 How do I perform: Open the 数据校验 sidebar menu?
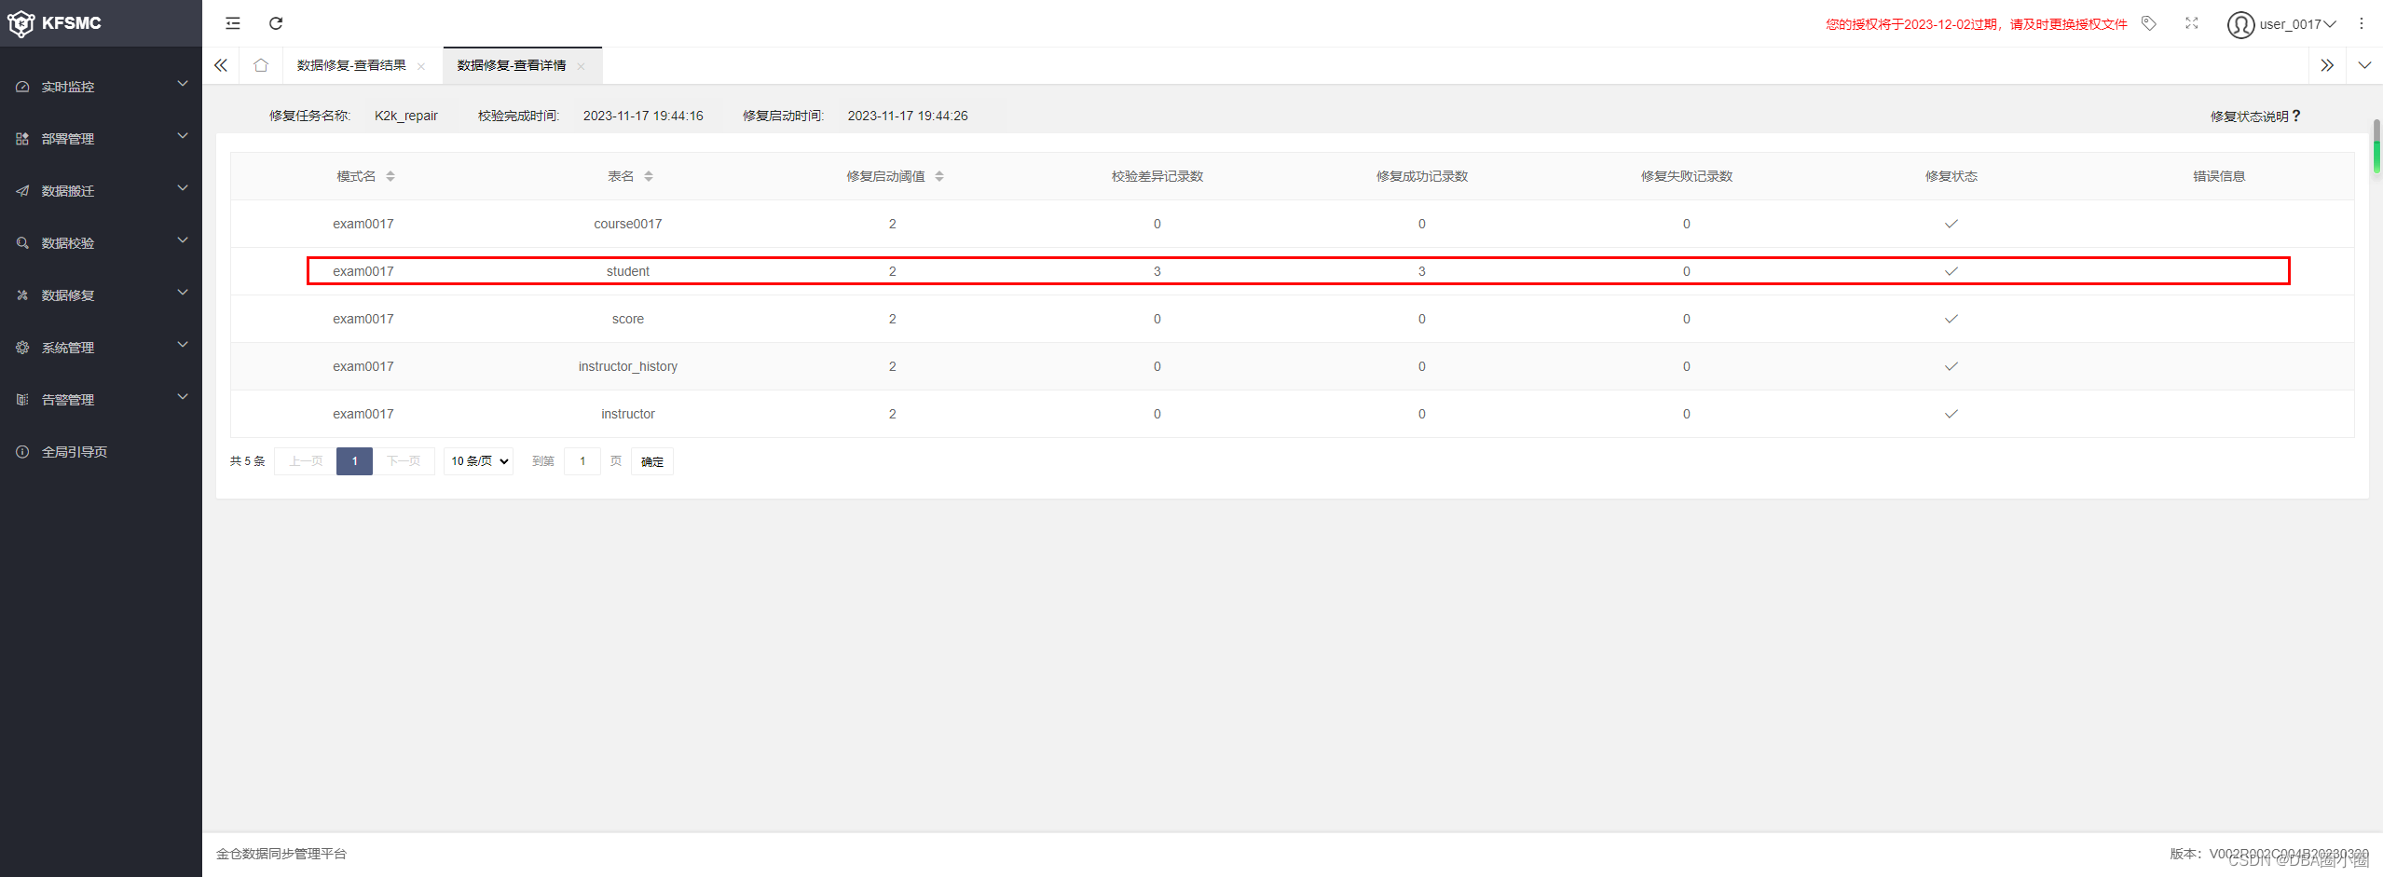(x=101, y=243)
